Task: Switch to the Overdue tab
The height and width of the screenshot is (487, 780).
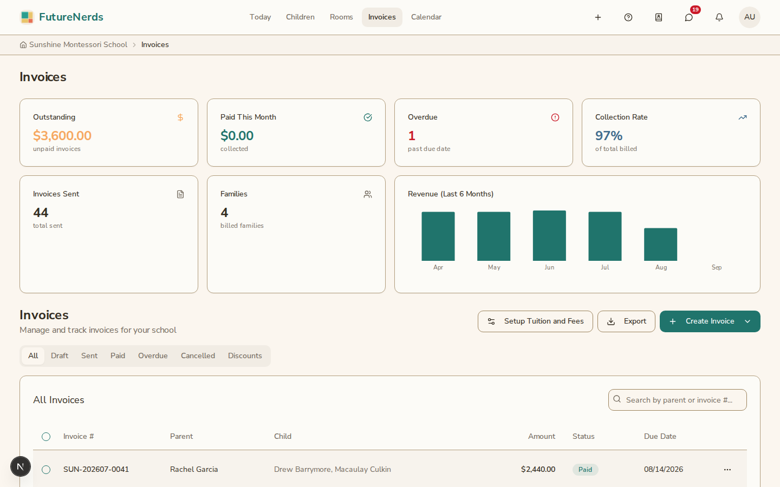Action: point(153,356)
